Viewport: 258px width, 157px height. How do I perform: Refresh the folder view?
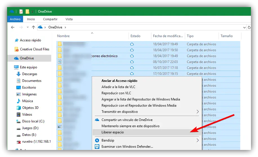[249, 28]
